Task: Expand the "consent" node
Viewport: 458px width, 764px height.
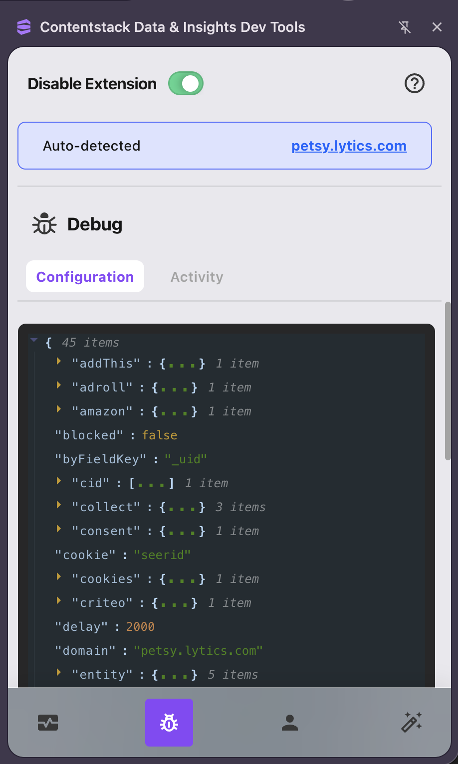Action: pos(59,529)
